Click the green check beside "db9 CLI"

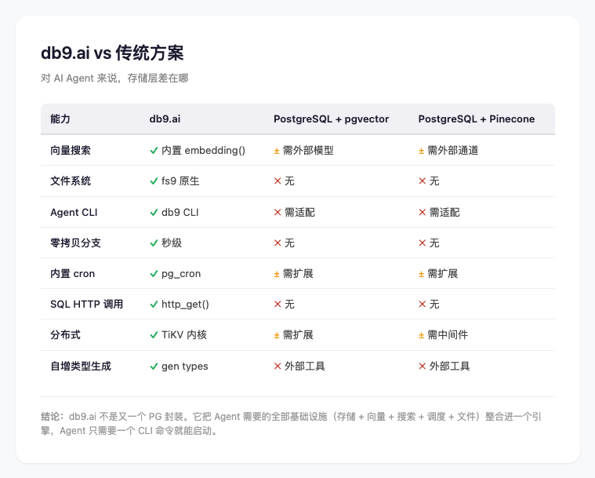[x=154, y=213]
